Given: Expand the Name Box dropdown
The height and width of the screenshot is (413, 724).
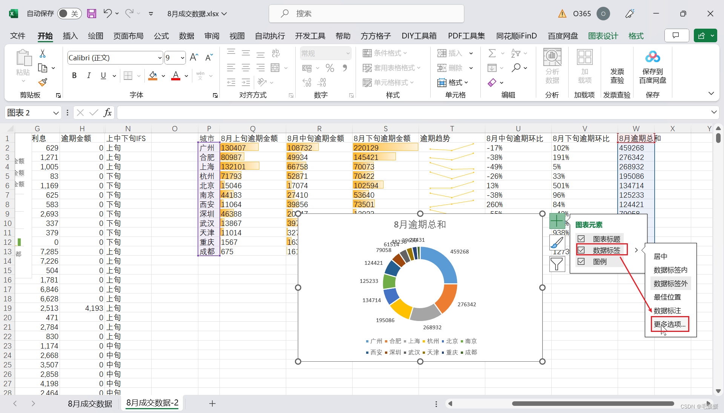Looking at the screenshot, I should pos(56,112).
